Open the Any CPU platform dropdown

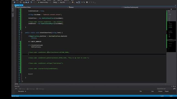pyautogui.click(x=65, y=2)
